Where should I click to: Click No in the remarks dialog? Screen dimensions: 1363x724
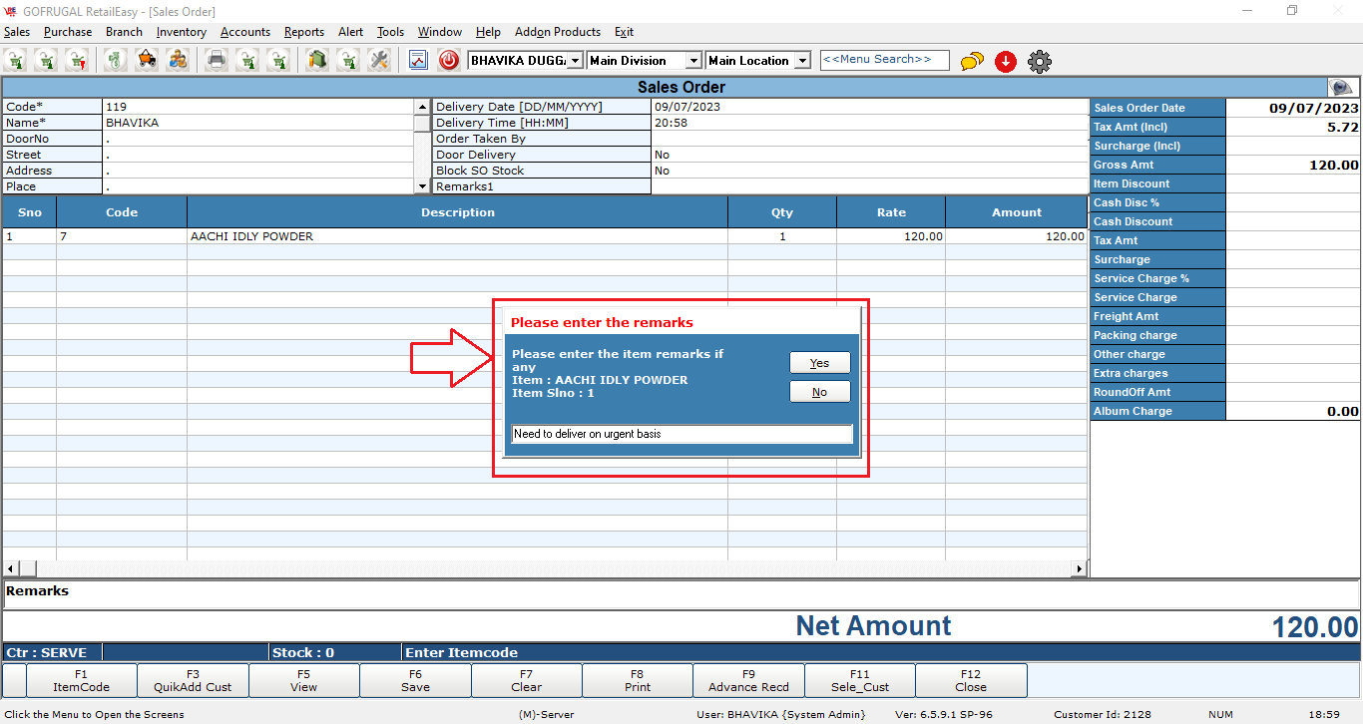pyautogui.click(x=819, y=392)
